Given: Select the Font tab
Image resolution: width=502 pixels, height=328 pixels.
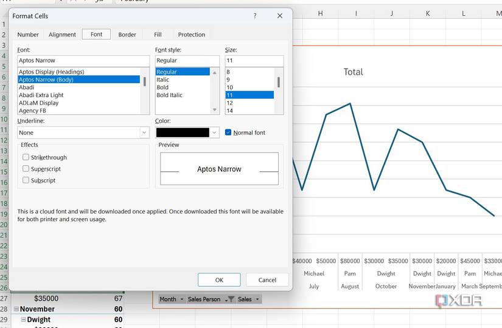Looking at the screenshot, I should click(96, 34).
